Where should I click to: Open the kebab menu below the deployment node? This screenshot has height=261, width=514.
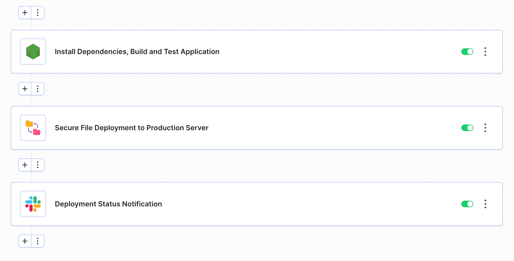tap(38, 165)
